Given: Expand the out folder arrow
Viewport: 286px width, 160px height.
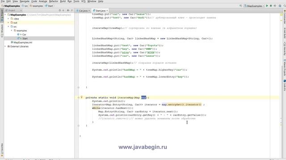Looking at the screenshot, I should click(x=8, y=23).
